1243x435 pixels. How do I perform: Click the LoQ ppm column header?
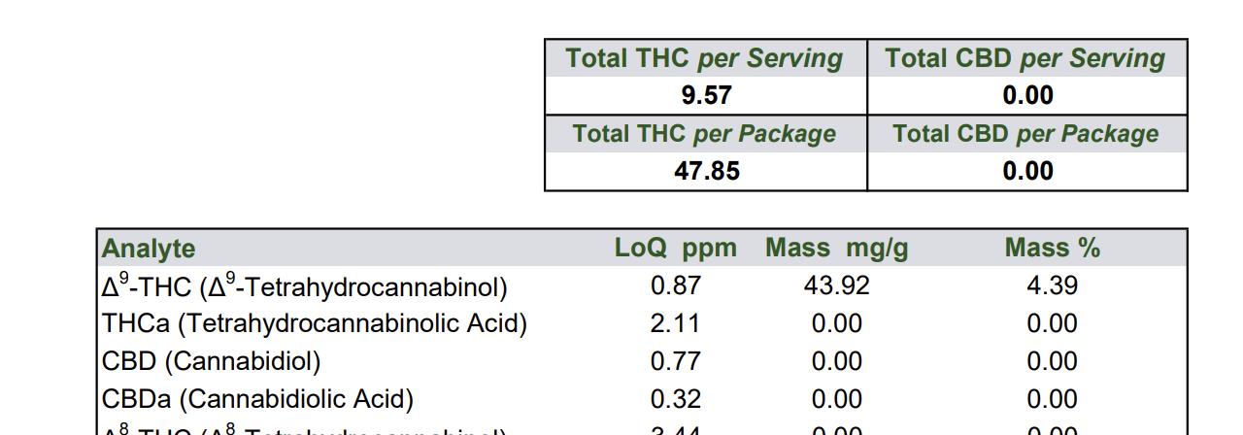(x=675, y=249)
